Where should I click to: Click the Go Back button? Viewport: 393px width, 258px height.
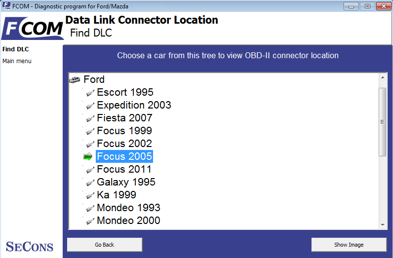pos(105,245)
